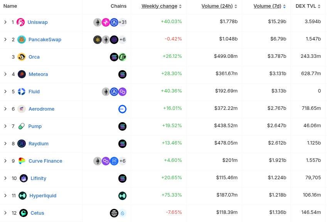Sort by DEX TVL column header

(x=306, y=6)
